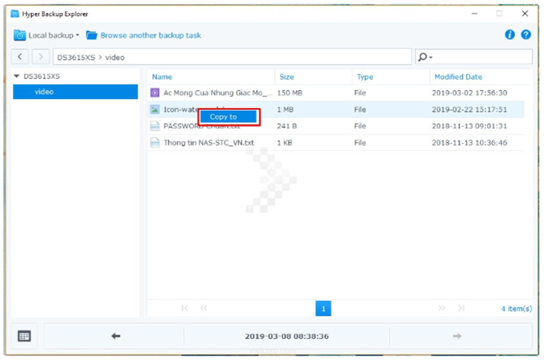The height and width of the screenshot is (360, 545).
Task: Open help via the question mark icon
Action: [x=526, y=35]
